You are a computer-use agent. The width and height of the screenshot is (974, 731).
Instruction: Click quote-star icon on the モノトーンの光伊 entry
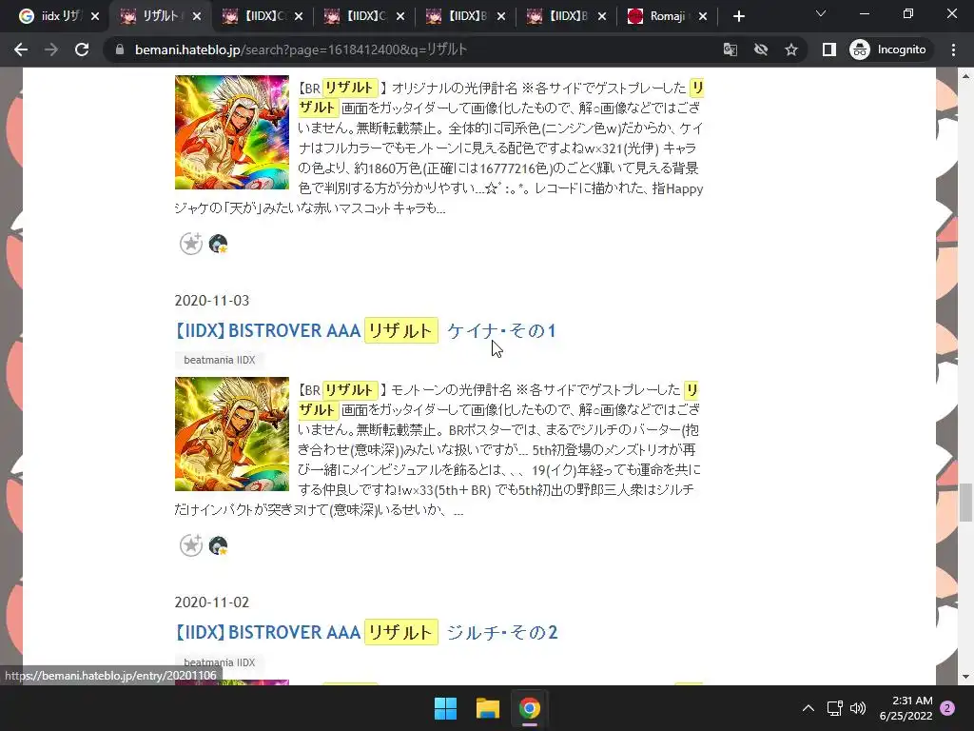point(218,545)
